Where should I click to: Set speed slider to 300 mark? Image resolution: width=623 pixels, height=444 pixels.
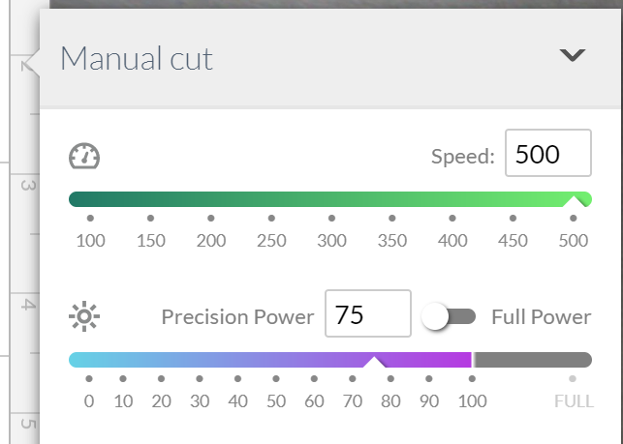pos(331,200)
